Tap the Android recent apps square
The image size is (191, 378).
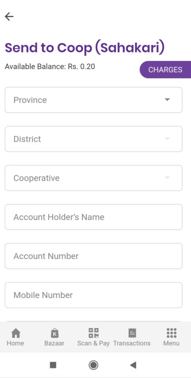coord(53,365)
